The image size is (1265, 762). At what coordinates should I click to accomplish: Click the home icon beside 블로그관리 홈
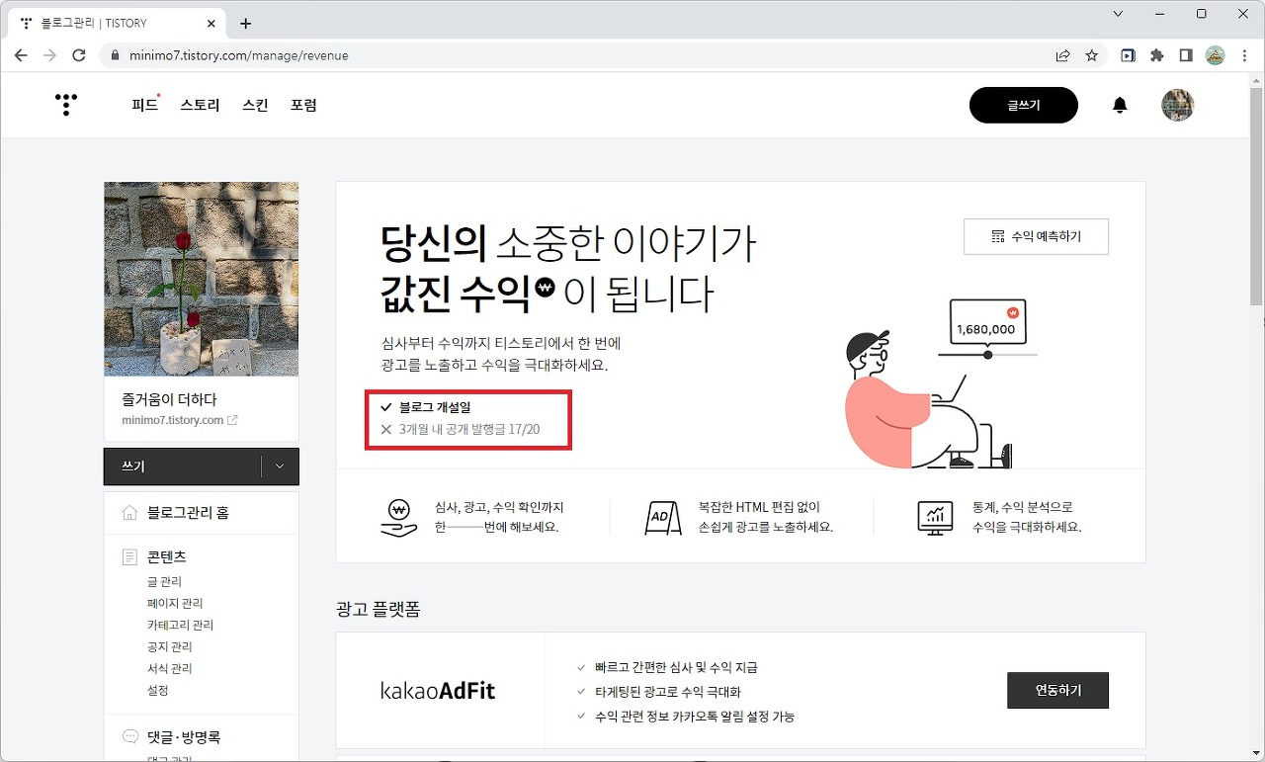(x=129, y=513)
